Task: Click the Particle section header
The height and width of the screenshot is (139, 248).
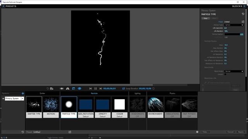Action: [94, 93]
